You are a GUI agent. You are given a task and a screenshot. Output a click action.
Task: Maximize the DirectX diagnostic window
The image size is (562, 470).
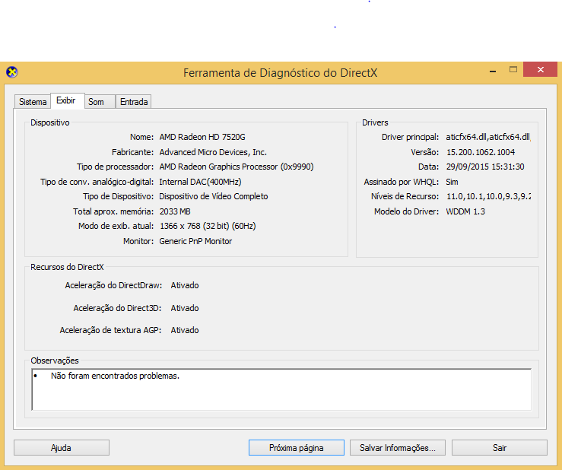click(513, 70)
